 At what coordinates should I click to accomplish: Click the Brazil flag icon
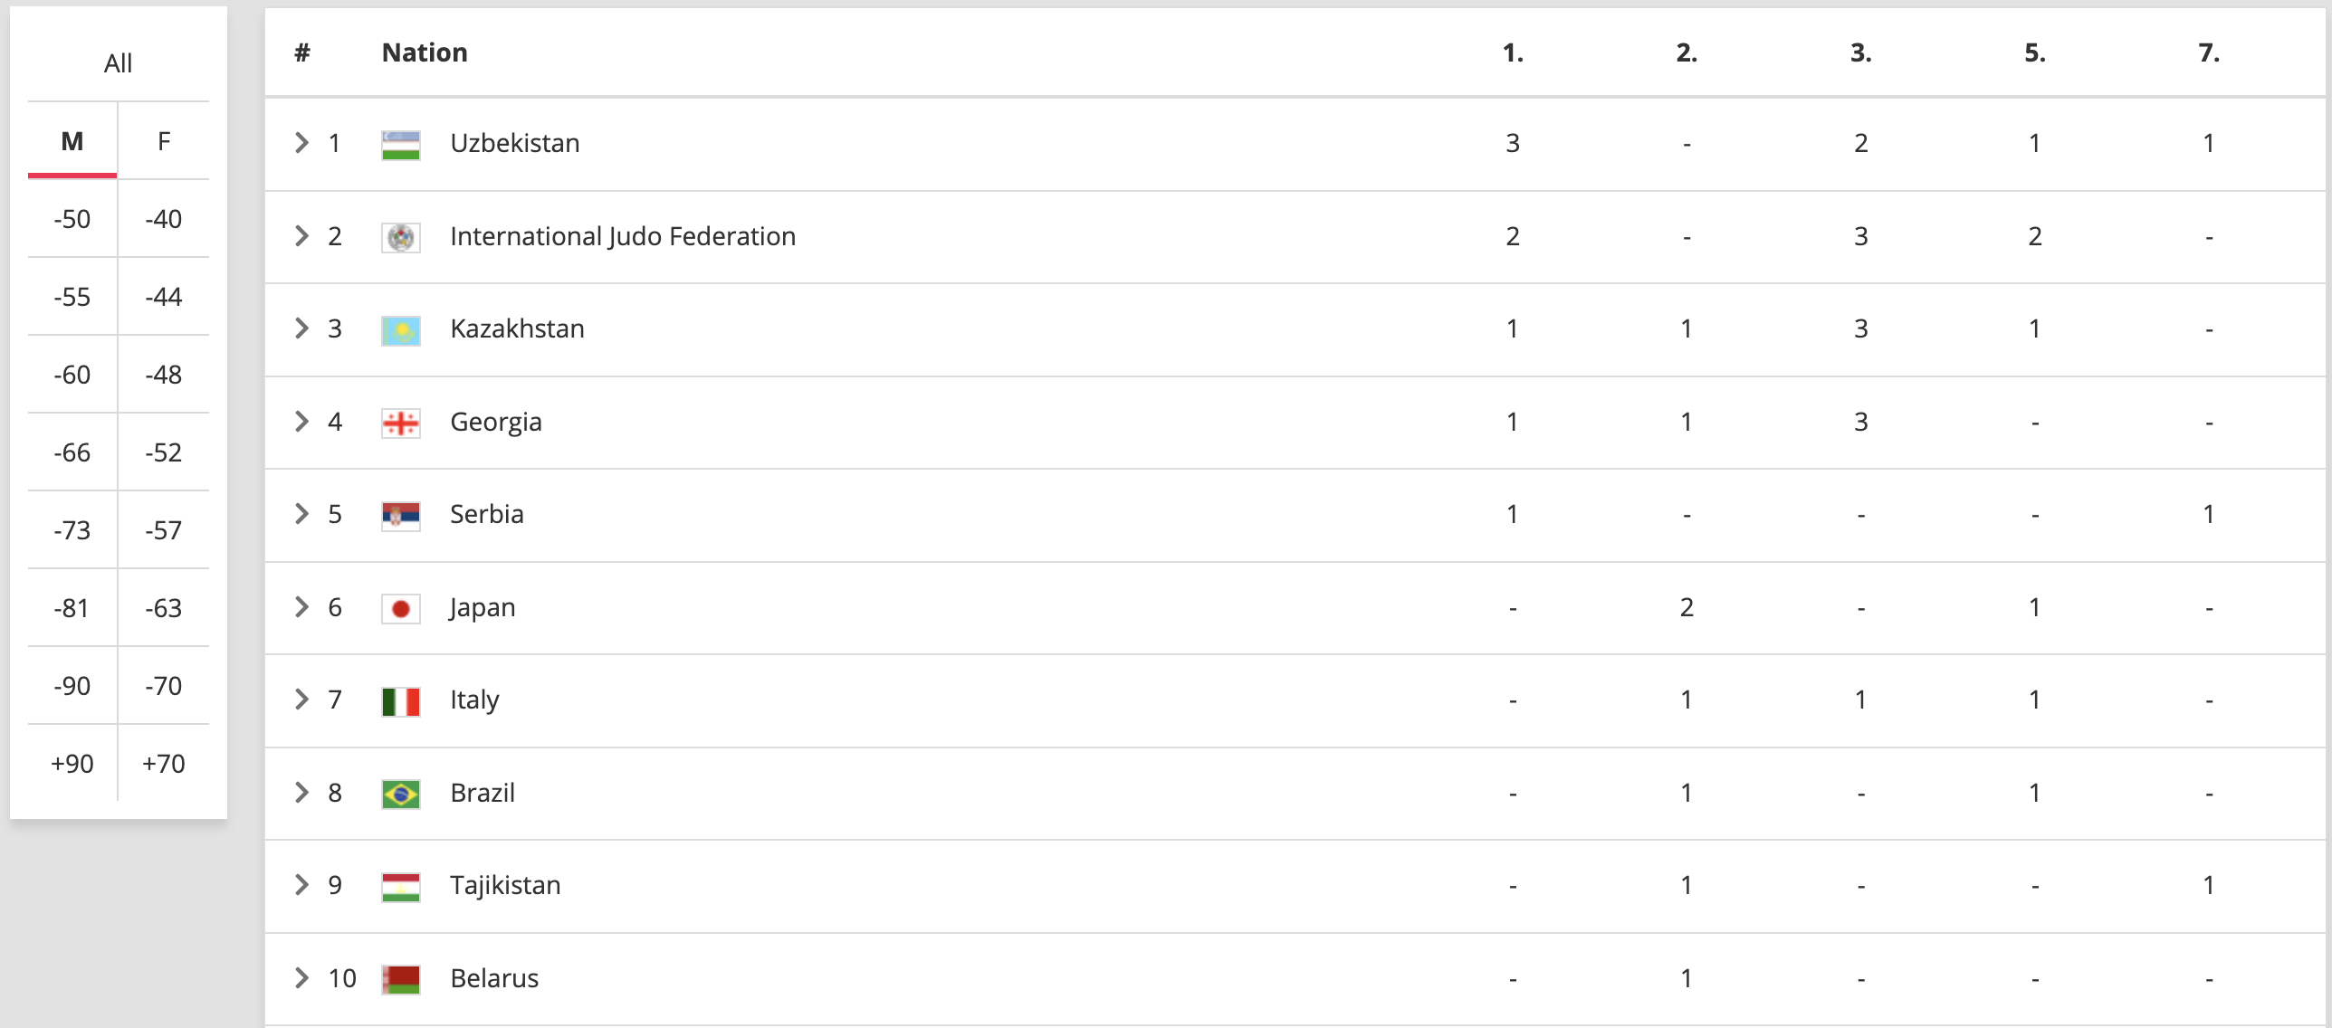tap(400, 794)
